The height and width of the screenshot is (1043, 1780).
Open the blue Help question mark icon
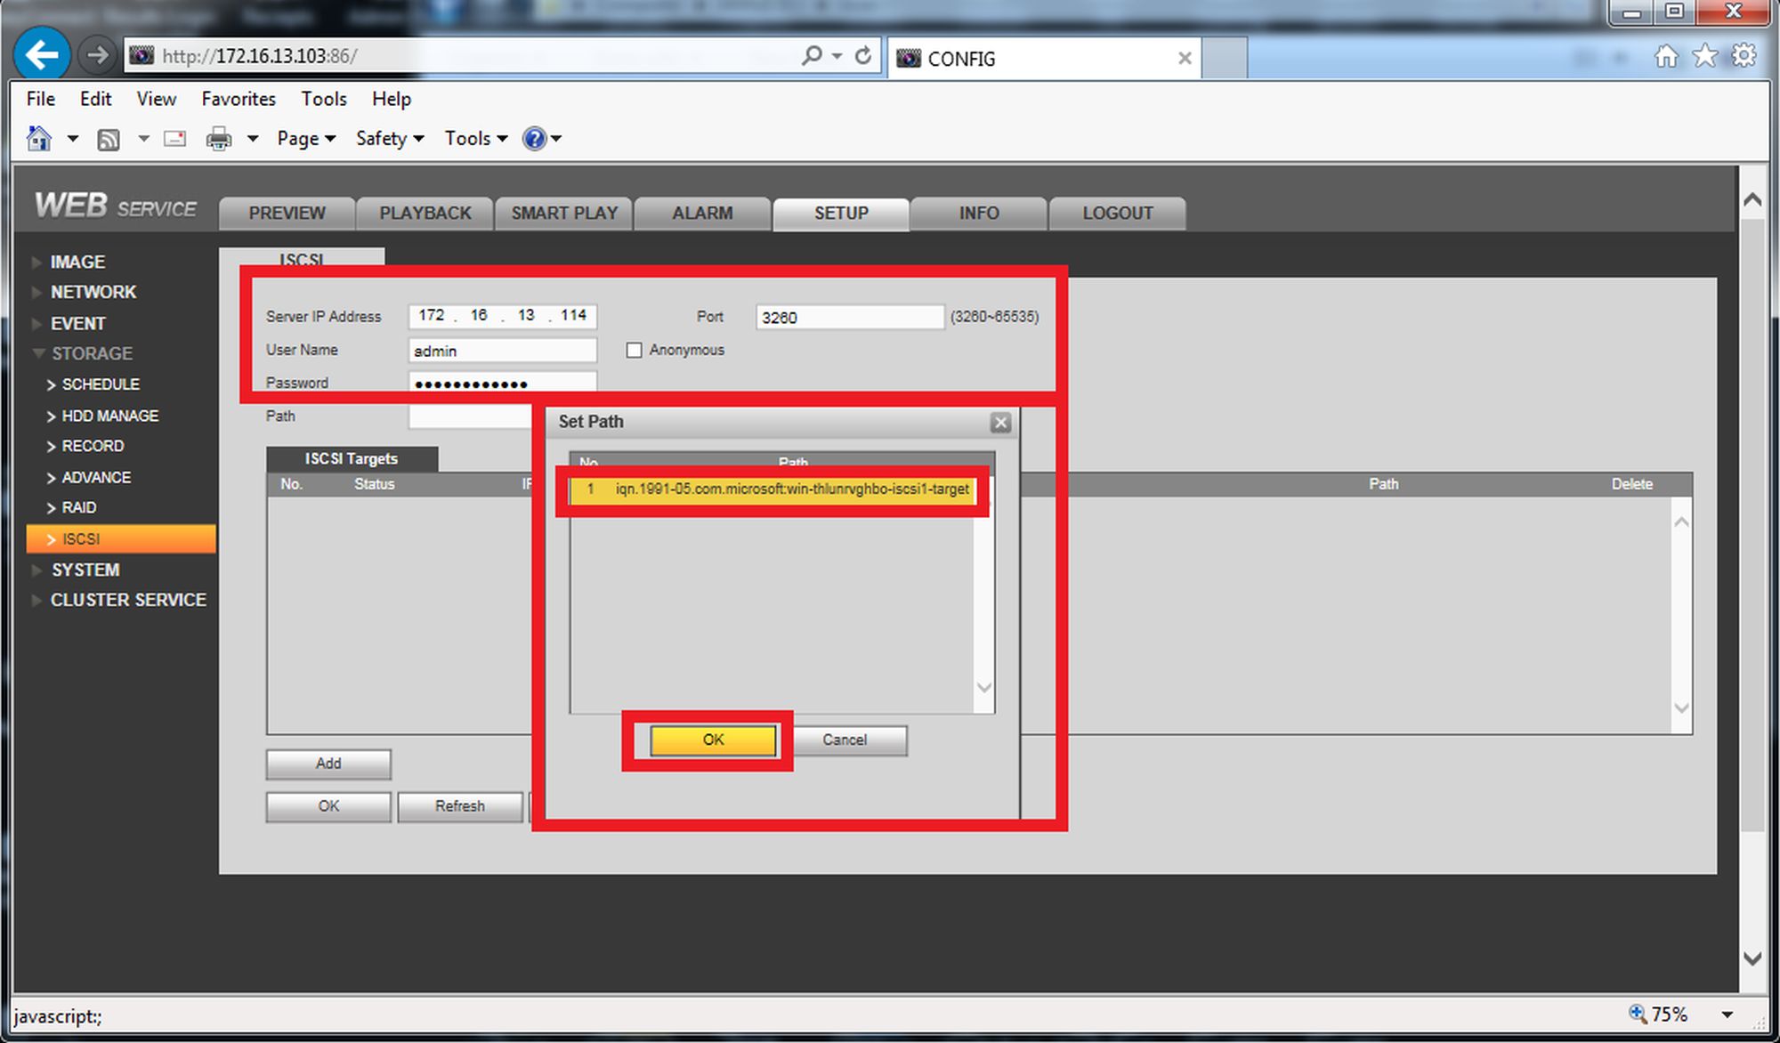pyautogui.click(x=534, y=139)
